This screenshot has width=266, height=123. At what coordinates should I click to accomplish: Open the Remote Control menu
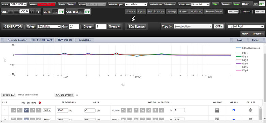pos(213,12)
